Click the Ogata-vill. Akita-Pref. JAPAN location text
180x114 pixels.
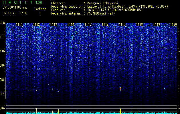point(128,7)
